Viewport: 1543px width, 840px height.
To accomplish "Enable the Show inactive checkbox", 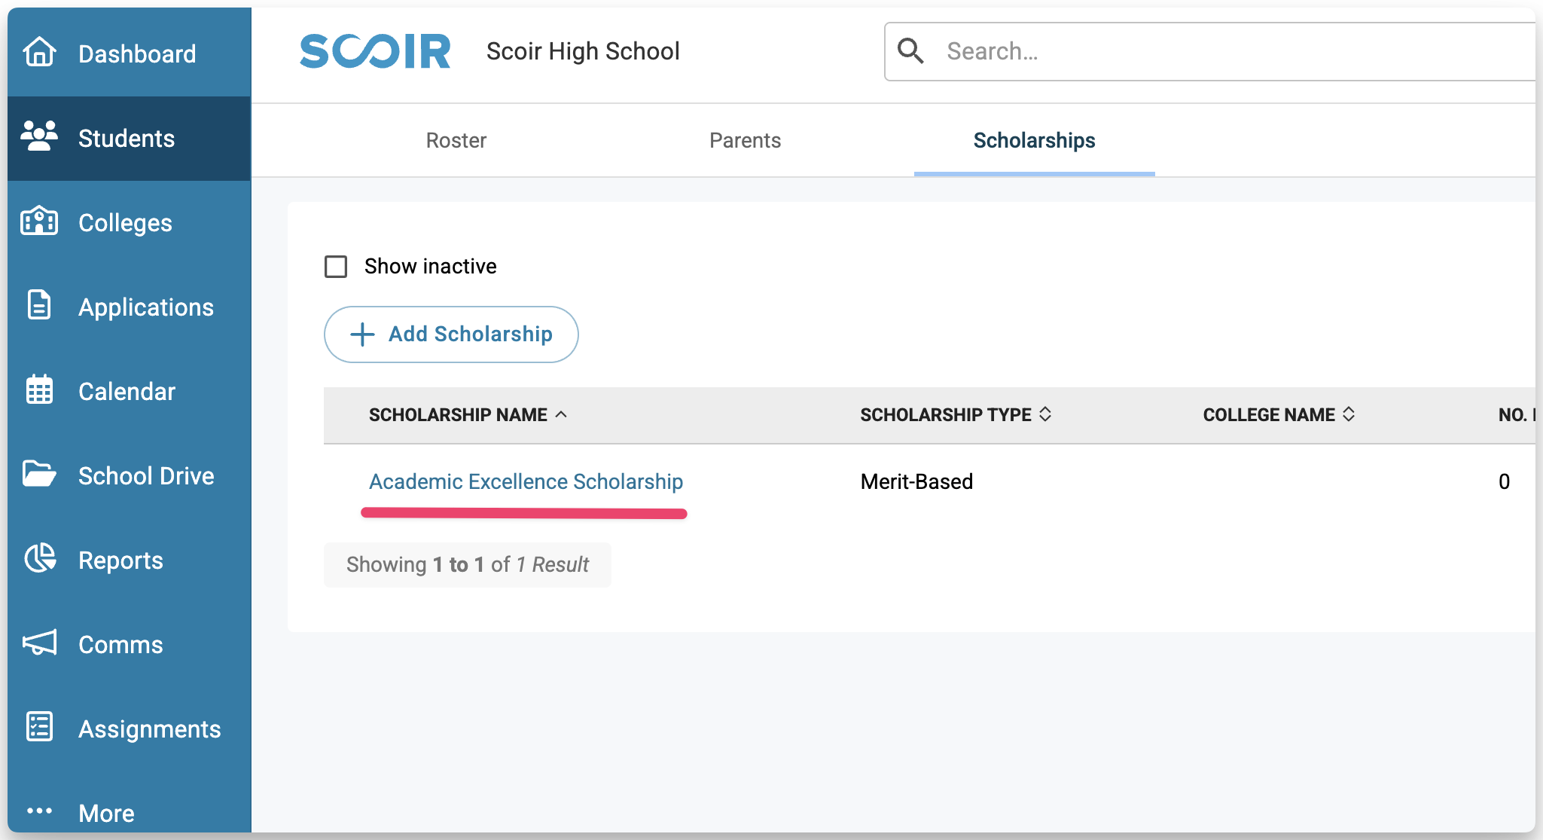I will click(336, 267).
